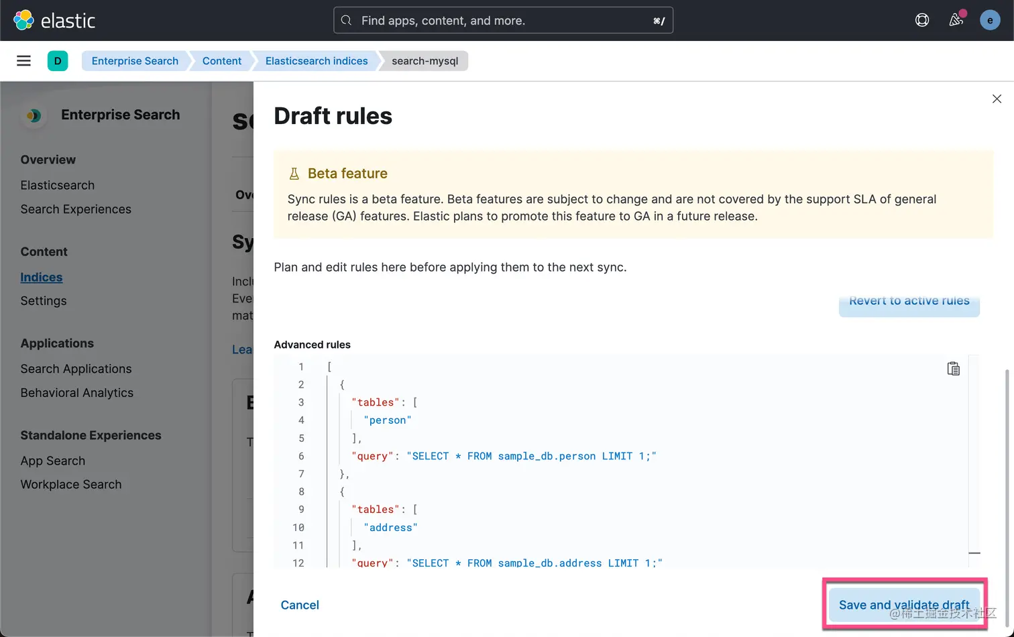Viewport: 1014px width, 637px height.
Task: Close the Draft rules flyout
Action: [997, 99]
